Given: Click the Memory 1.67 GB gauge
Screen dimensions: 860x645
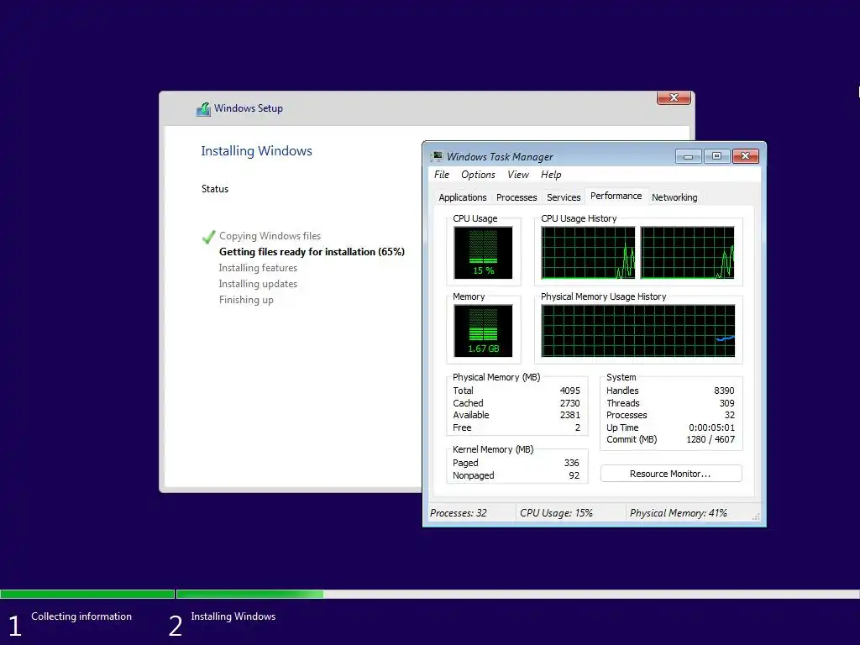Looking at the screenshot, I should [483, 331].
